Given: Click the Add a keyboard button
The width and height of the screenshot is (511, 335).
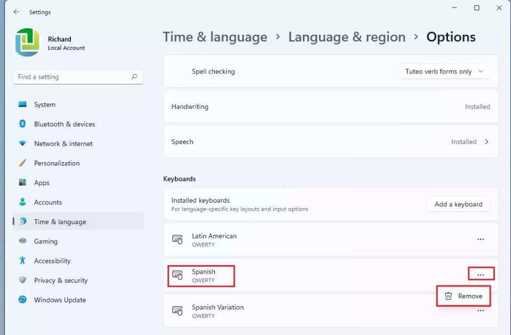Looking at the screenshot, I should [x=458, y=204].
